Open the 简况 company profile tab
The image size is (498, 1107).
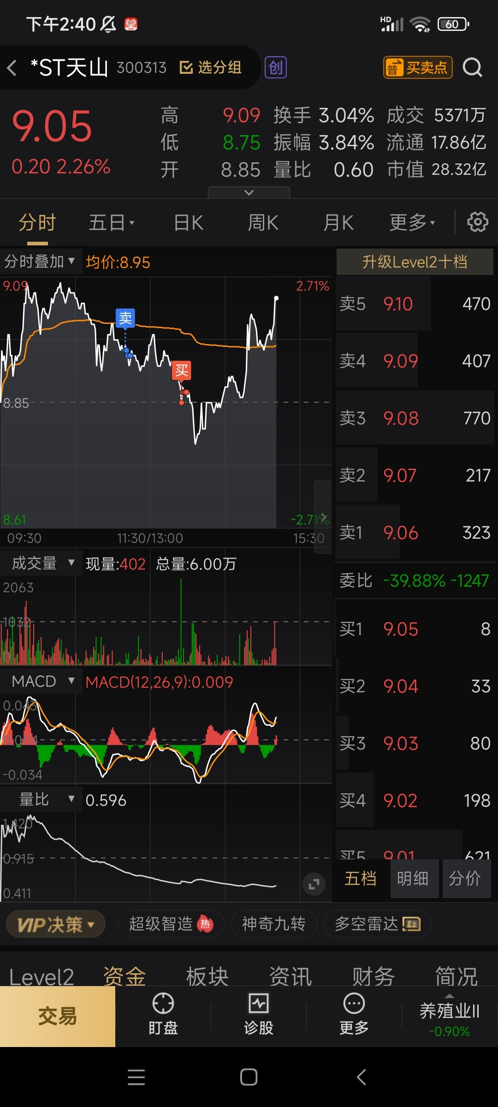click(x=456, y=976)
